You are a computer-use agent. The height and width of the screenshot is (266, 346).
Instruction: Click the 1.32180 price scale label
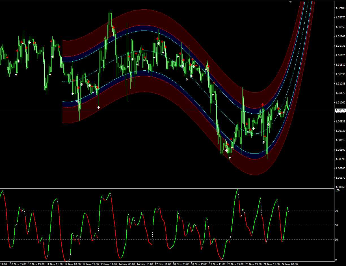coord(340,8)
